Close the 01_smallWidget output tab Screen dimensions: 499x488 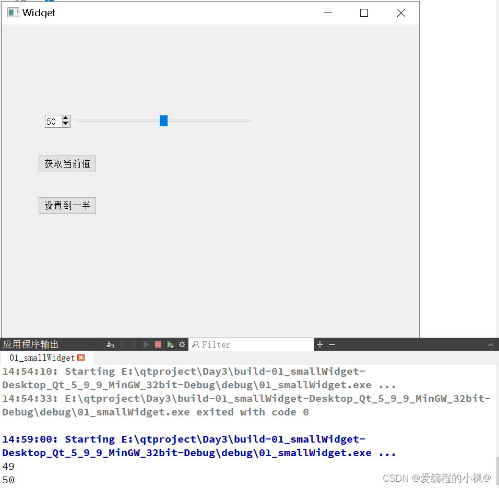coord(81,358)
